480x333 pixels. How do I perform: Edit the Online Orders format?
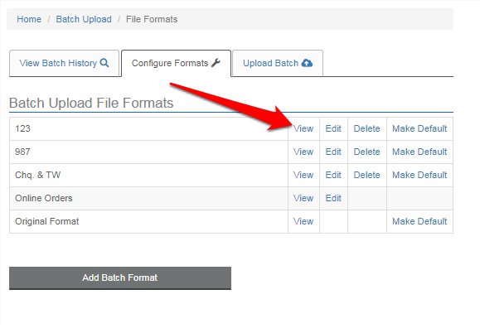click(x=333, y=199)
